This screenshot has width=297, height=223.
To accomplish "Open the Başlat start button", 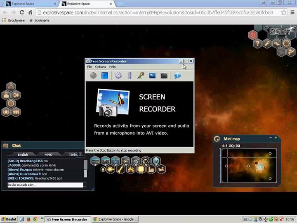I will 9,219.
